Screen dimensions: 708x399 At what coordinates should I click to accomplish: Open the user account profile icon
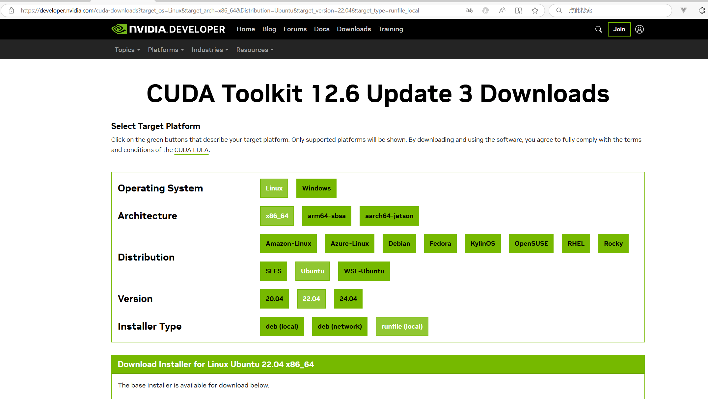coord(639,29)
